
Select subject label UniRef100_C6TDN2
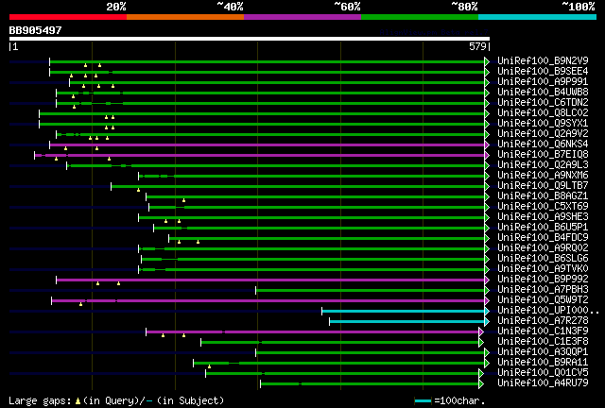tap(543, 103)
